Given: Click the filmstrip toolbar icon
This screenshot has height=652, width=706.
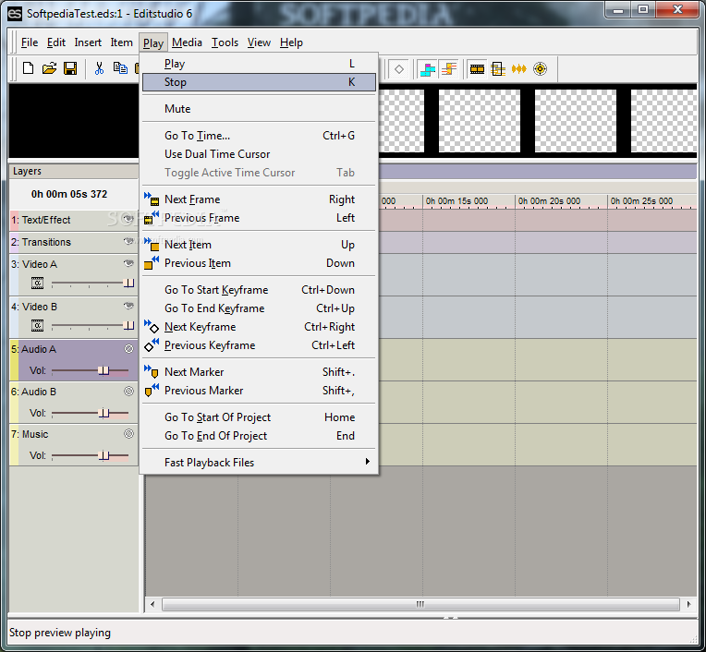Looking at the screenshot, I should click(477, 69).
